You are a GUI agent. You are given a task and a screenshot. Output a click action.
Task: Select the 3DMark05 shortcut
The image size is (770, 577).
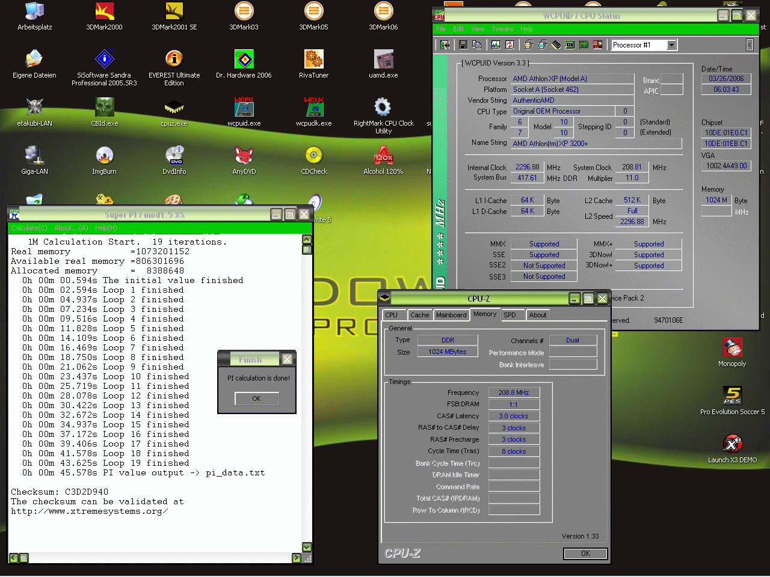(x=313, y=16)
